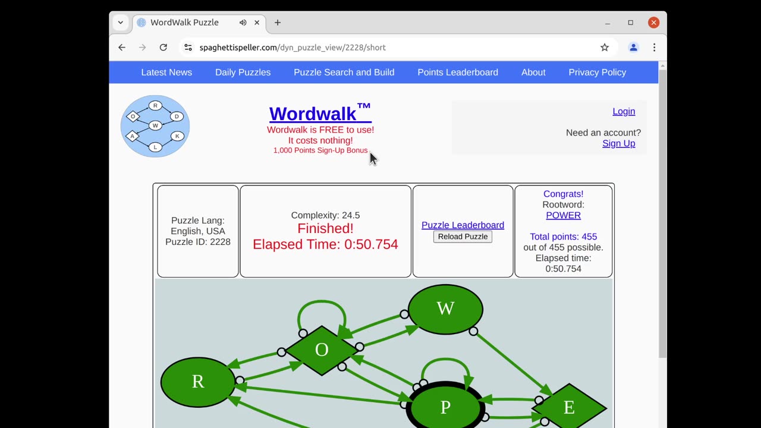Click the Wordwalk circular logo image
The image size is (761, 428).
pos(155,126)
